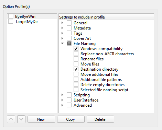This screenshot has width=162, height=130.
Task: Select the Tags label
Action: click(x=78, y=33)
